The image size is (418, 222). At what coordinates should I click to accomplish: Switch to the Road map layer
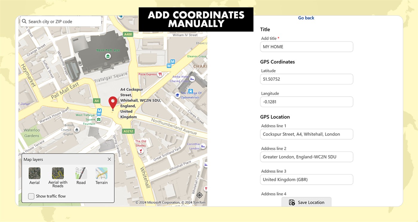pos(81,173)
